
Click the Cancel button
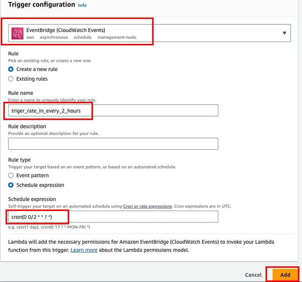point(253,275)
